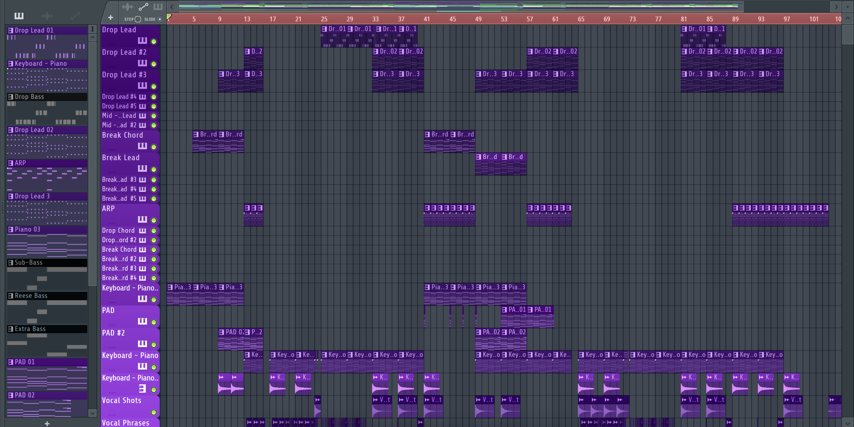The width and height of the screenshot is (854, 427).
Task: Select audio waveform mode in playlist toolbar
Action: click(x=127, y=7)
